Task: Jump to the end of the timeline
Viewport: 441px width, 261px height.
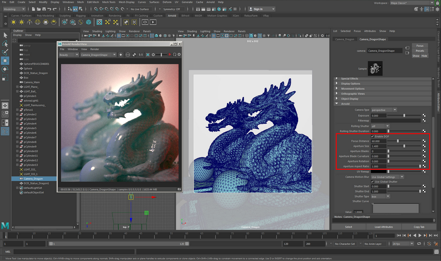Action: click(x=436, y=236)
